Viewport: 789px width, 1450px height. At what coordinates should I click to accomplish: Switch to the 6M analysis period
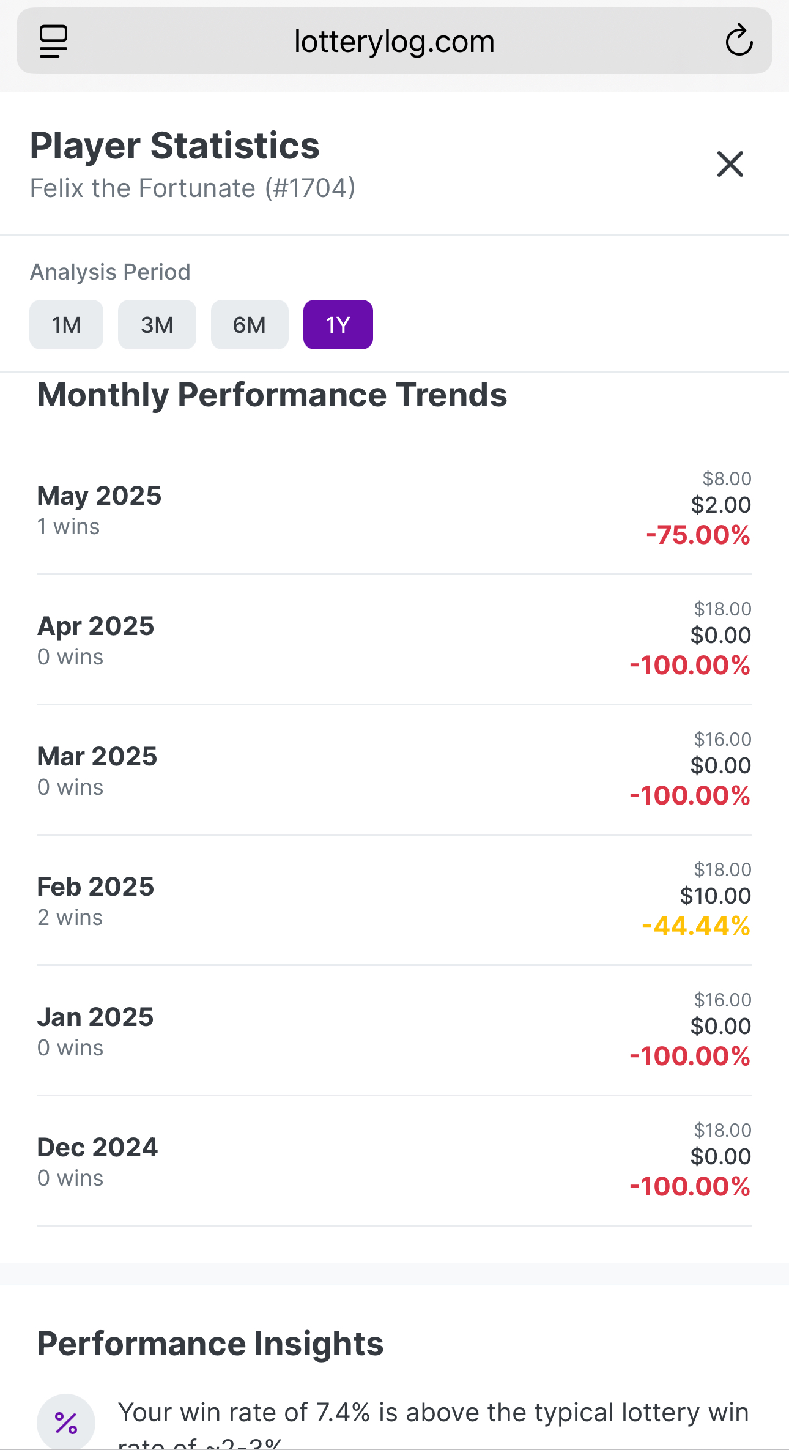[x=250, y=325]
